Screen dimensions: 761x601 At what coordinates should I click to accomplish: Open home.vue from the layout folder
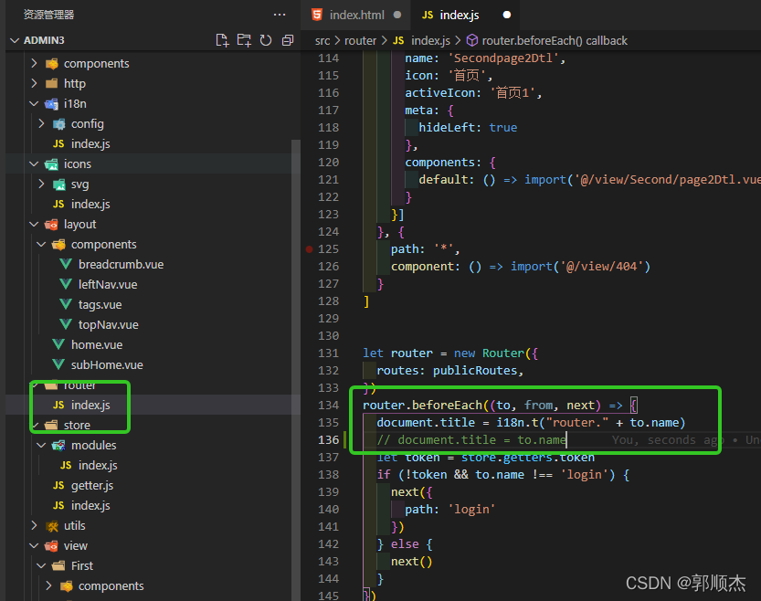(x=96, y=344)
